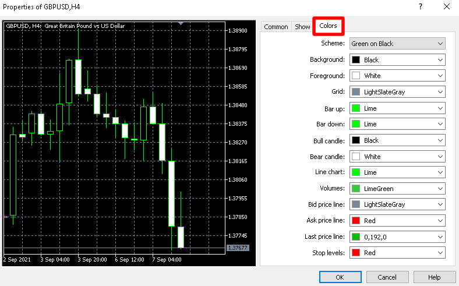The height and width of the screenshot is (286, 459).
Task: Click the 2 Sep 2021 date axis label
Action: pos(17,260)
